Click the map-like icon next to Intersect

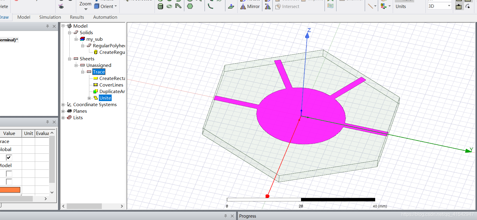tap(331, 6)
